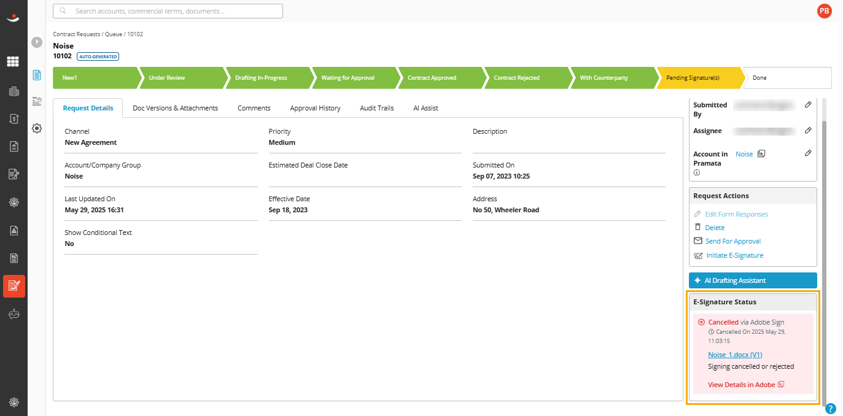Screen dimensions: 843x416
Task: Edit the Submitted By pencil icon
Action: pos(808,105)
